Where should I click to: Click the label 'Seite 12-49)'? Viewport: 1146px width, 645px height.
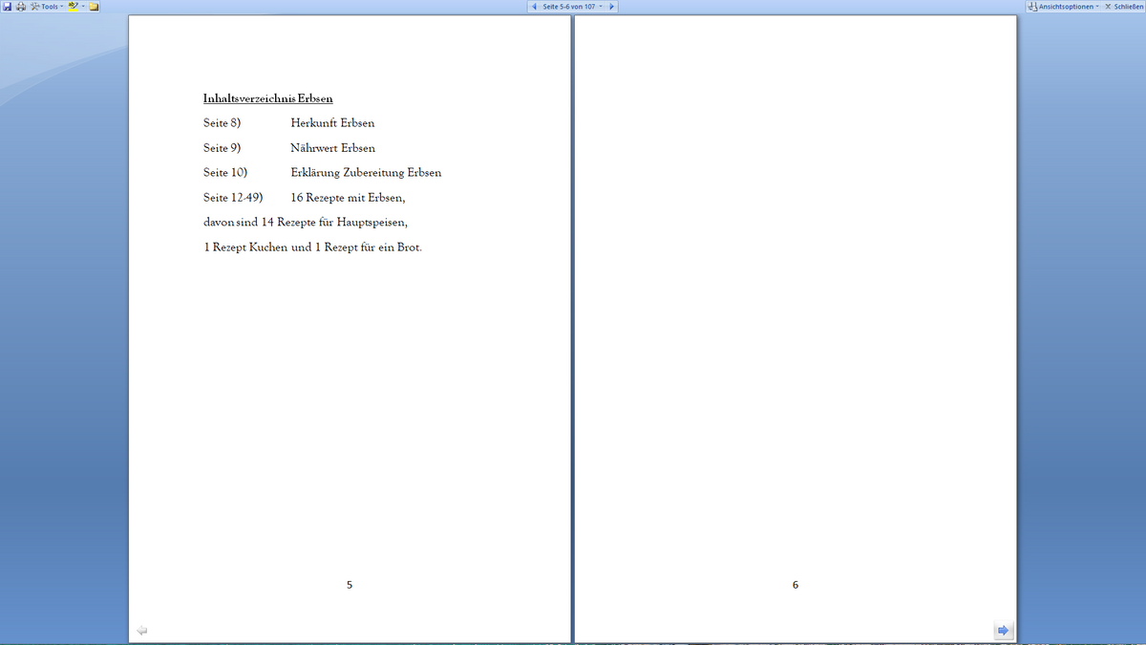(233, 198)
